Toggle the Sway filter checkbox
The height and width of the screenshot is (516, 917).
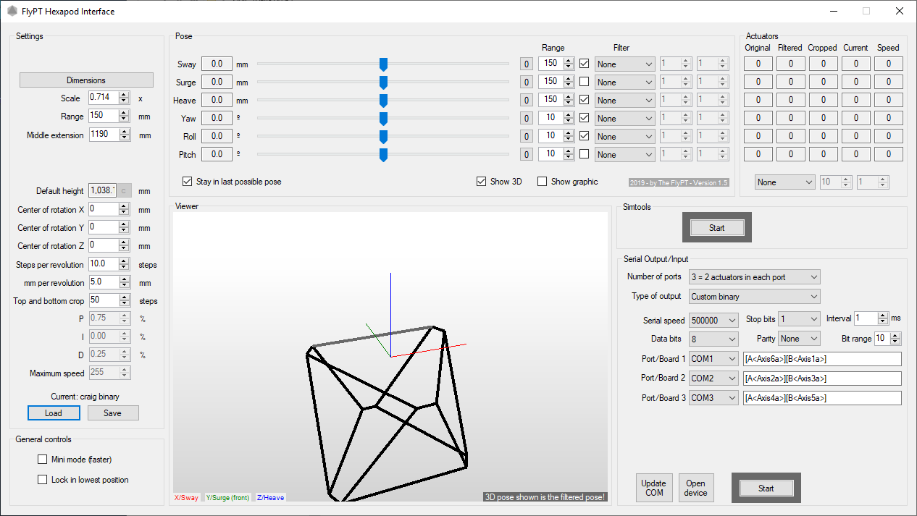point(584,64)
